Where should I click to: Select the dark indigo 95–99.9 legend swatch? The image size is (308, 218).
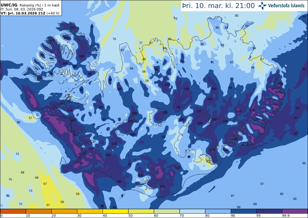(x=269, y=211)
